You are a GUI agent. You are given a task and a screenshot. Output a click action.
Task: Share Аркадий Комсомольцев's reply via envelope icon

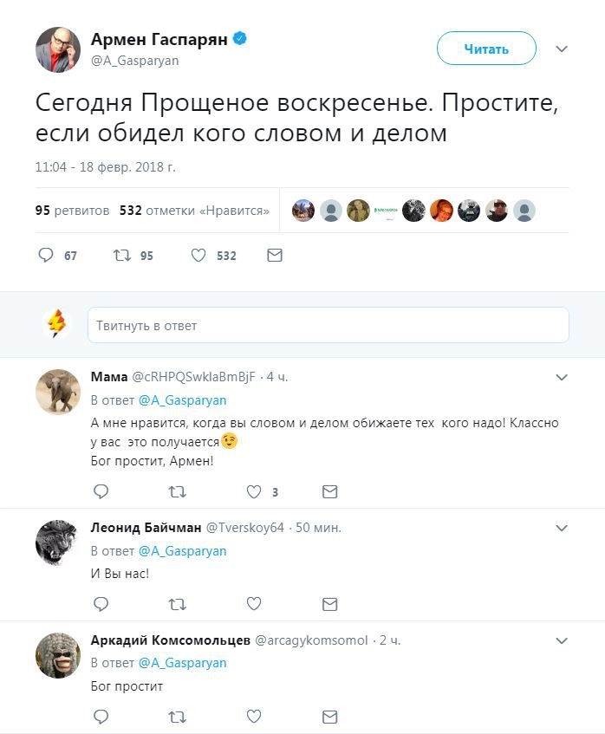click(x=329, y=717)
